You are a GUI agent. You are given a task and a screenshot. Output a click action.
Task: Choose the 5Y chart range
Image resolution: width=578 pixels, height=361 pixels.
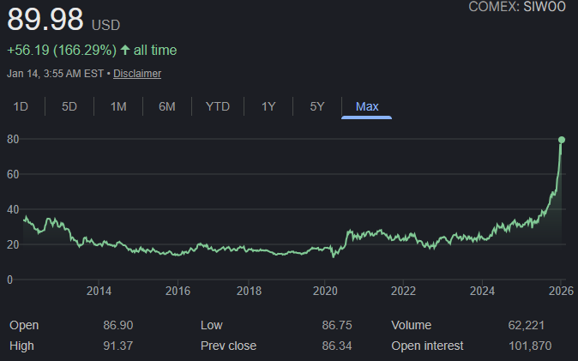click(317, 106)
